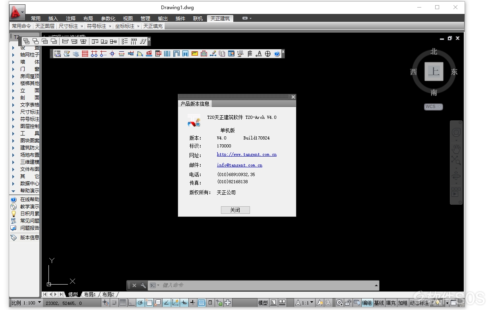This screenshot has height=310, width=492.
Task: Click the lock UI padlock status icon
Action: click(348, 303)
